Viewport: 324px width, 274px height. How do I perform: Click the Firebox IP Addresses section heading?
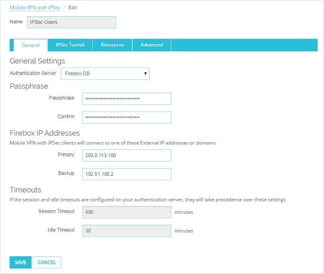point(45,133)
